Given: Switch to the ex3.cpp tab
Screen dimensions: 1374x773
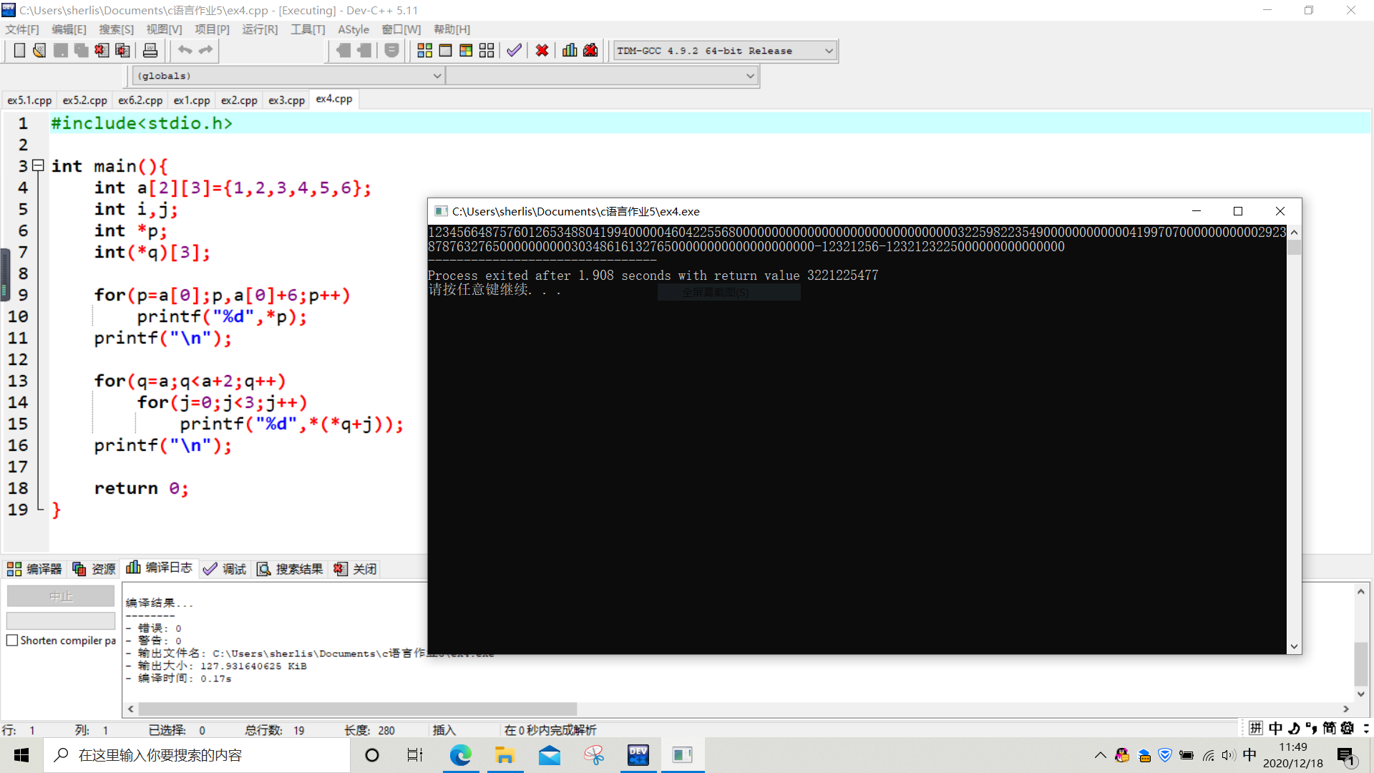Looking at the screenshot, I should click(286, 100).
